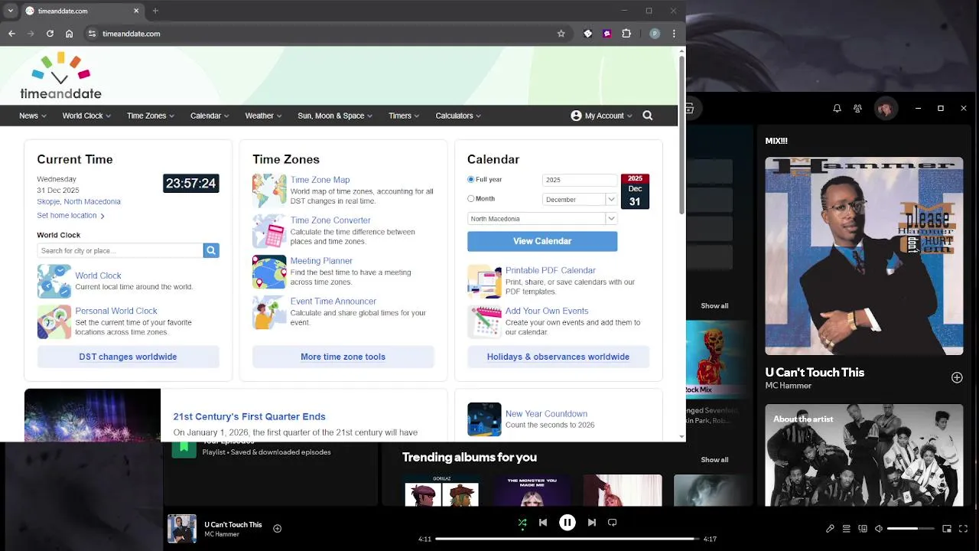Open Spotify user profile picture

coord(885,109)
